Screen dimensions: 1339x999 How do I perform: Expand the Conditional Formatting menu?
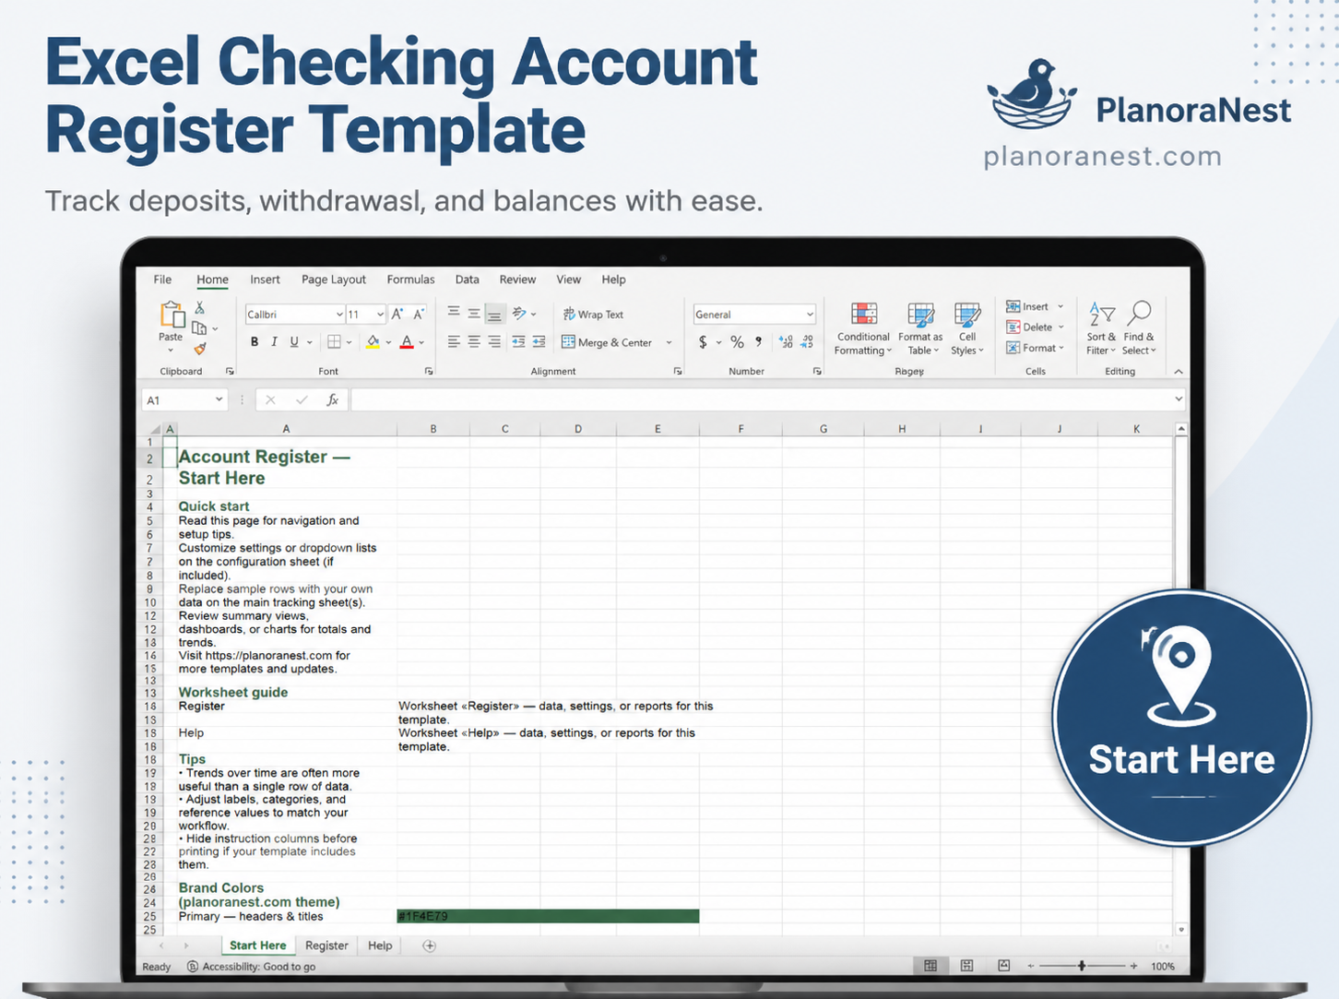pos(863,329)
